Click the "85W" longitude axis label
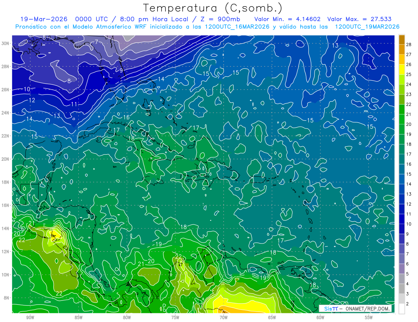The image size is (418, 322). coord(78,317)
